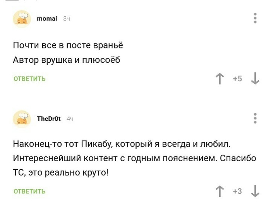271x212 pixels.
Task: Click the text 'Почти все в посте враньё'
Action: pos(68,45)
